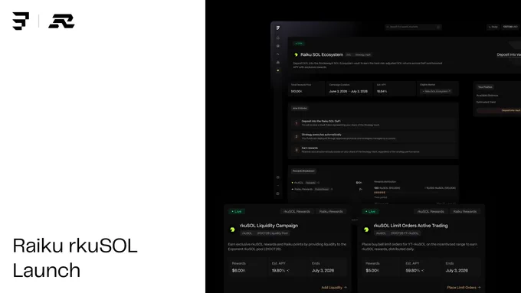The height and width of the screenshot is (293, 521).
Task: Click the 'Strategy executes automatically' step row
Action: 373,136
